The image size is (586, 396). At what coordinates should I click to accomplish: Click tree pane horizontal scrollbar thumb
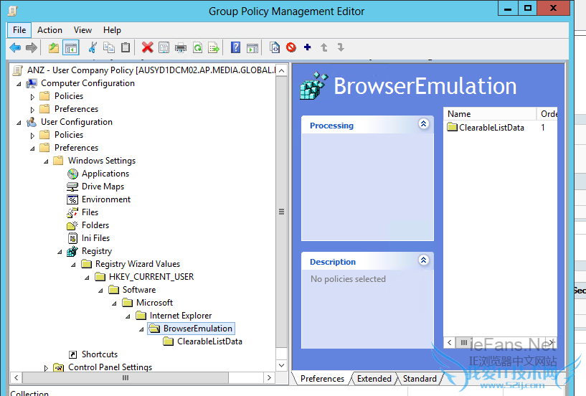click(x=126, y=377)
